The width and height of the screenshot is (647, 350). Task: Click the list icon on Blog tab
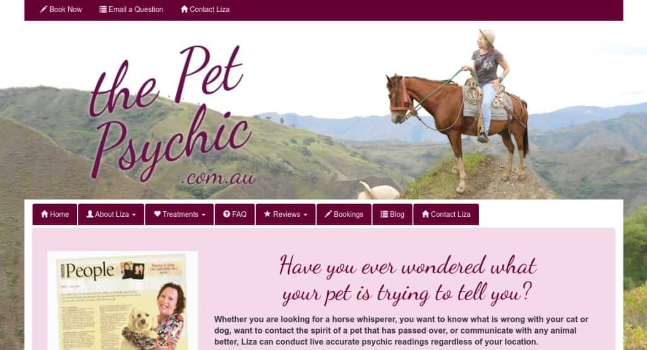pyautogui.click(x=384, y=214)
